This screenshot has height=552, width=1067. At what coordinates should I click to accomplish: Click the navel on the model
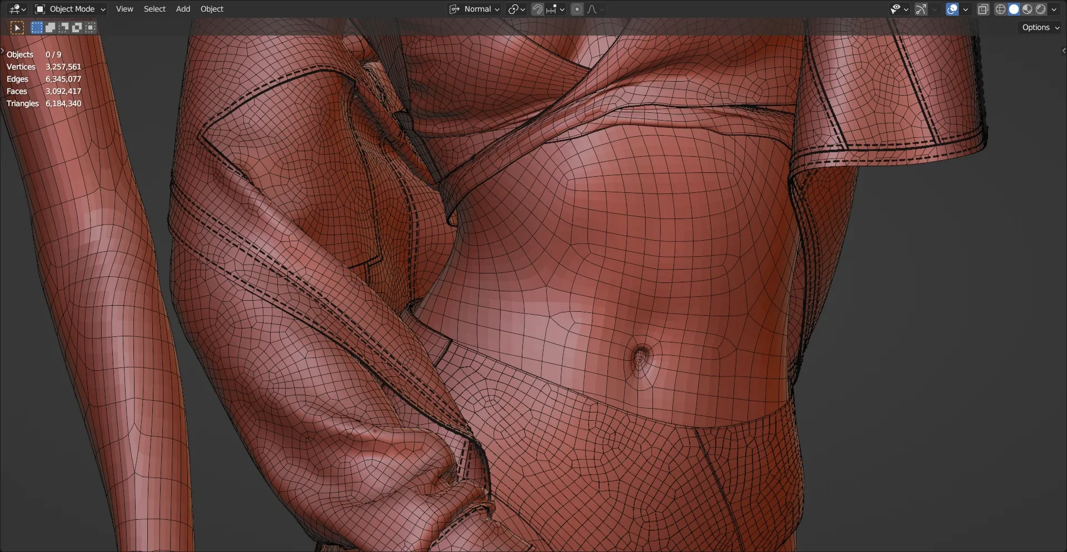tap(641, 358)
